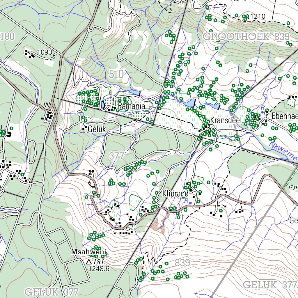Click the Geluk farmstead label
This screenshot has width=298, height=298.
pyautogui.click(x=97, y=129)
